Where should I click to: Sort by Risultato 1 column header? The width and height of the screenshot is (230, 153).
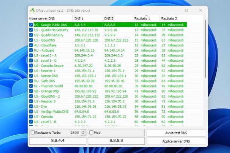coord(146,18)
